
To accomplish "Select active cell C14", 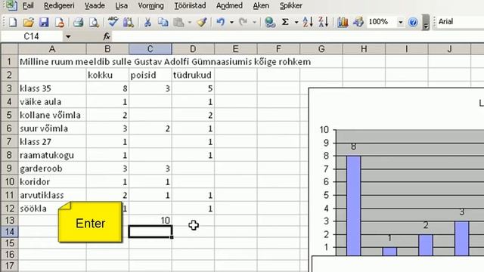I will click(150, 232).
